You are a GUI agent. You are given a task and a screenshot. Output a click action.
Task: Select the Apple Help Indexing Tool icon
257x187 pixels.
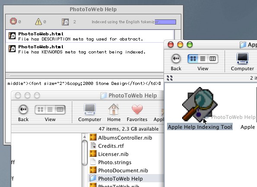click(200, 105)
